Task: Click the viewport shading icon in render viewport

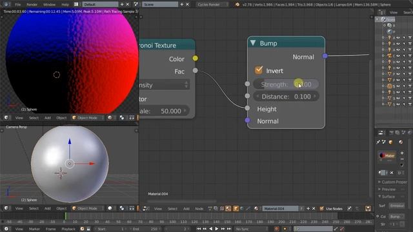Action: 110,117
